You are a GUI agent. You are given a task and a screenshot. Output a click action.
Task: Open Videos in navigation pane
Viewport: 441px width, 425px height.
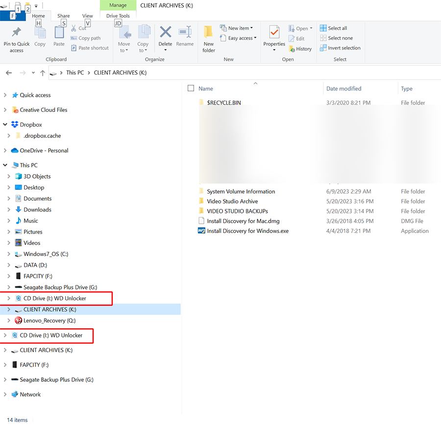click(x=32, y=243)
